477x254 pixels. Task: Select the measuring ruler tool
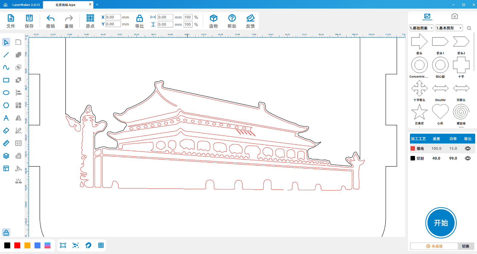coord(6,143)
